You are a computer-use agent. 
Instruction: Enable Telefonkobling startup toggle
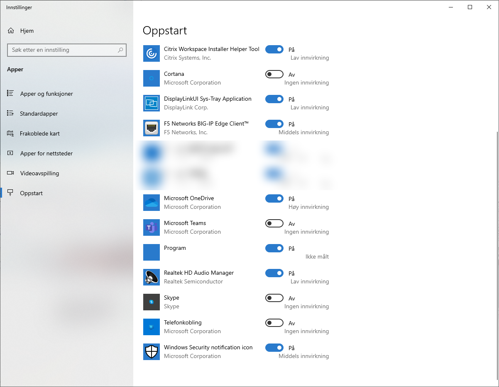coord(274,323)
